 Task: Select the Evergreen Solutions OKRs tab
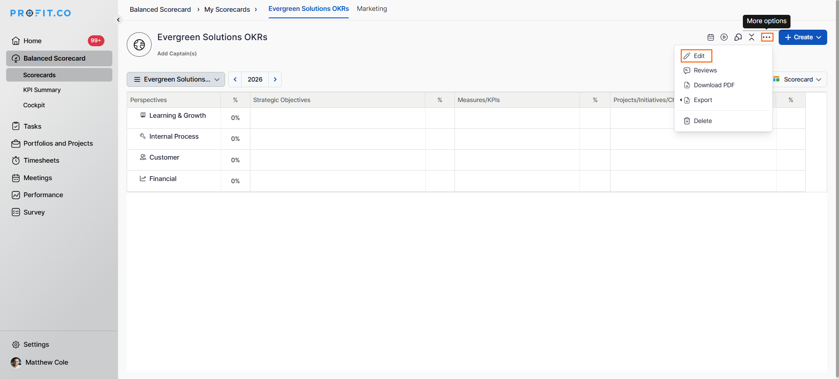[x=309, y=9]
